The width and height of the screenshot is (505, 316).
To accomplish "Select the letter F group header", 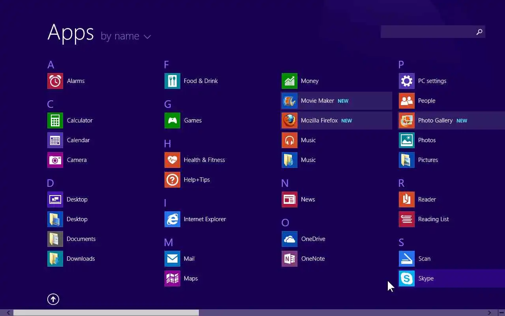I will pos(166,65).
